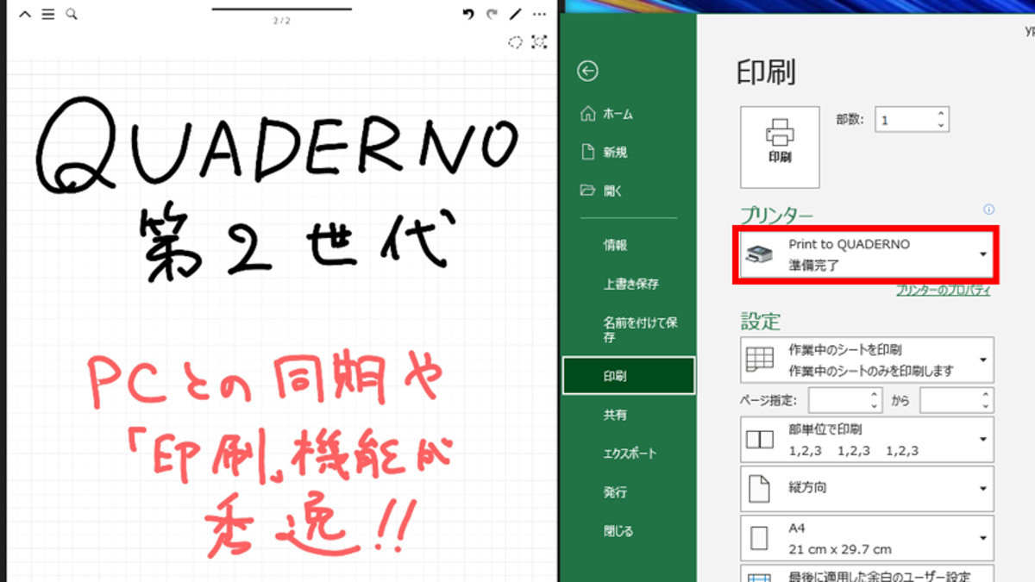Select the pen tool in the note toolbar
The height and width of the screenshot is (582, 1035).
[x=516, y=14]
